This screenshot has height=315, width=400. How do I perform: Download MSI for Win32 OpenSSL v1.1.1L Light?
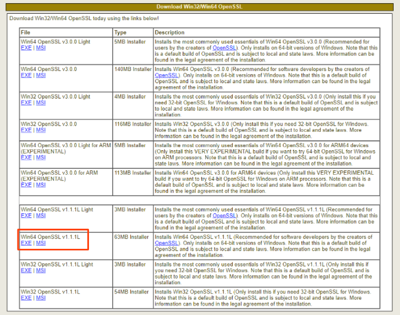click(x=41, y=271)
